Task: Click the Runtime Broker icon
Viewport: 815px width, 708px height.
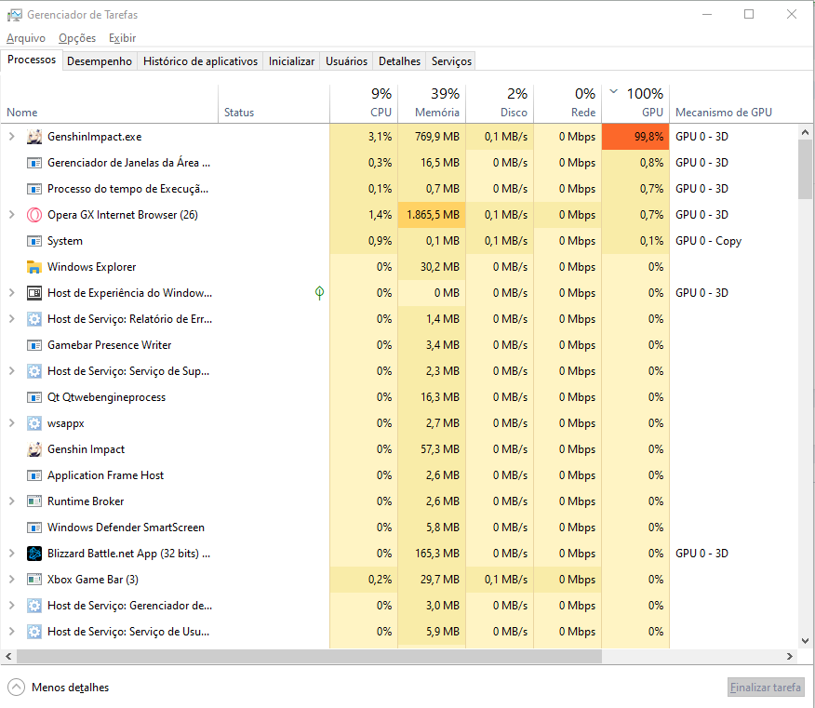Action: 34,501
